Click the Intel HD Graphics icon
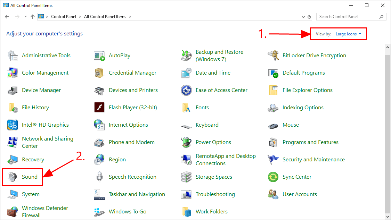The height and width of the screenshot is (220, 391). (13, 125)
